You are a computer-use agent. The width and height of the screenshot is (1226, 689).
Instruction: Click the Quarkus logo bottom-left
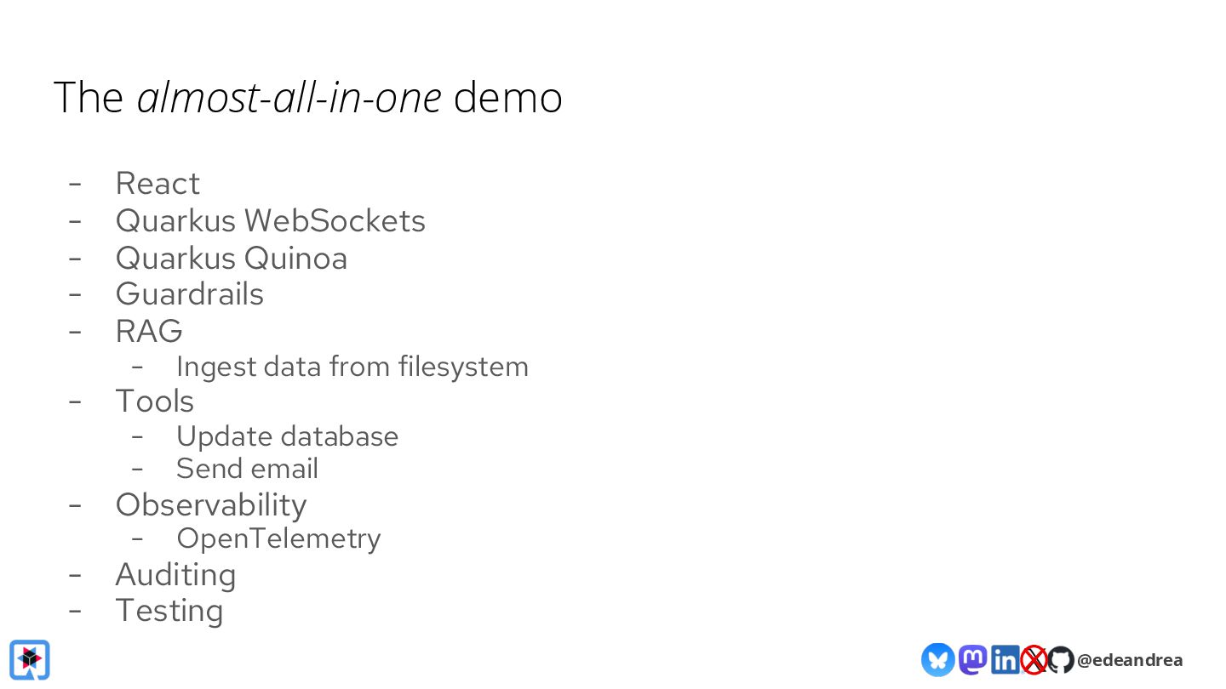(x=30, y=659)
